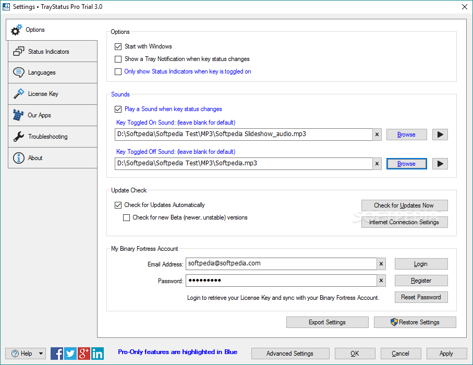
Task: Open Advanced Settings
Action: tap(290, 354)
